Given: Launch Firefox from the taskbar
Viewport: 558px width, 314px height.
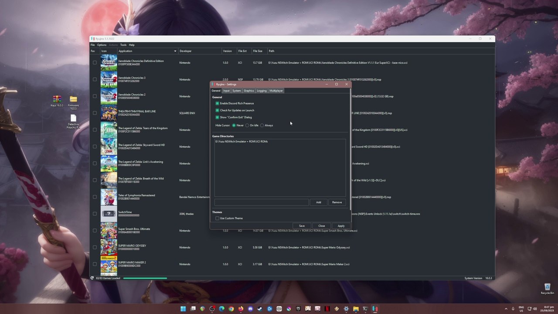Looking at the screenshot, I should tap(241, 309).
